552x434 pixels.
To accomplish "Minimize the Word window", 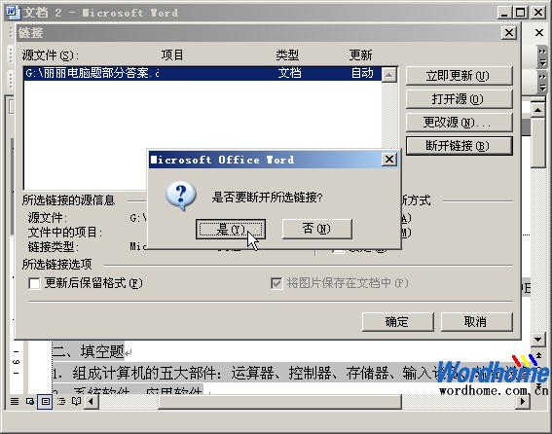I will click(x=504, y=13).
